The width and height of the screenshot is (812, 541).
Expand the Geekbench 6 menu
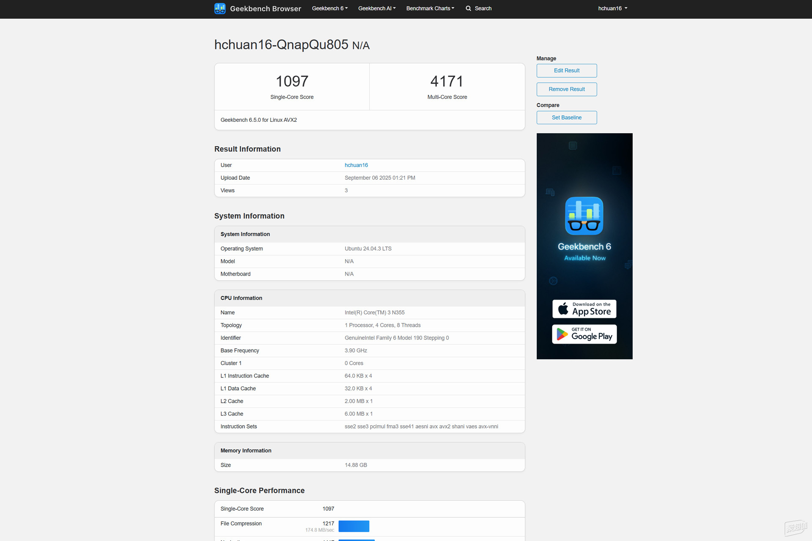pos(330,8)
